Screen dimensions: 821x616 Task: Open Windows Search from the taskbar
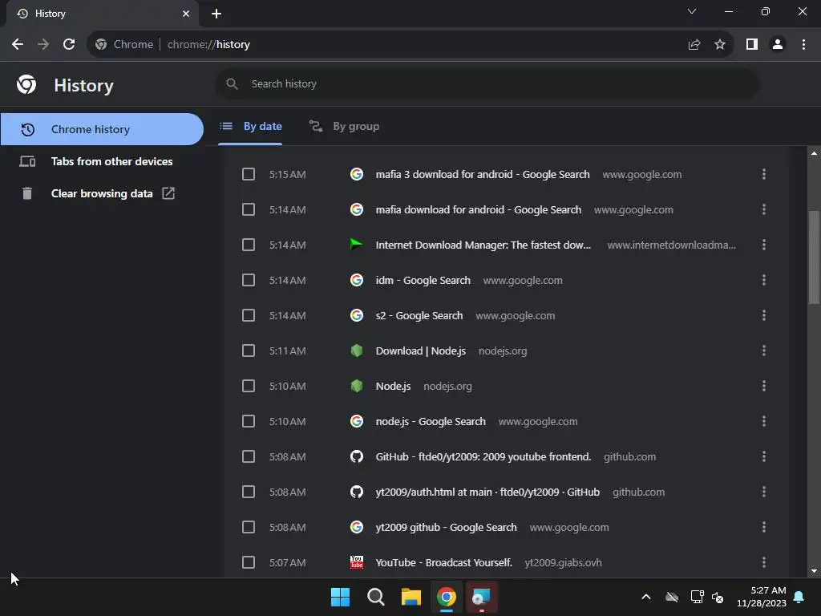(x=375, y=597)
